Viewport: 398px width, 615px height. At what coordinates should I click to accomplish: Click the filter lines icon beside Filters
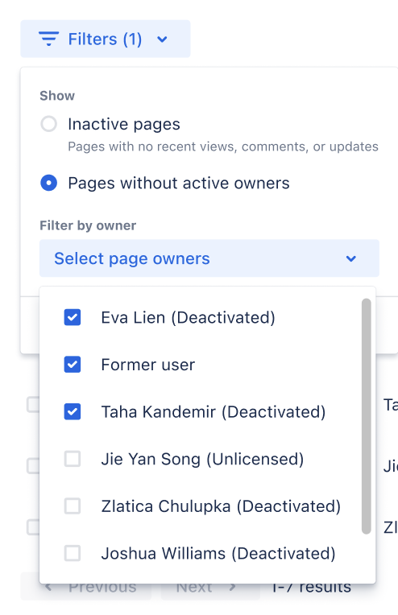coord(48,39)
